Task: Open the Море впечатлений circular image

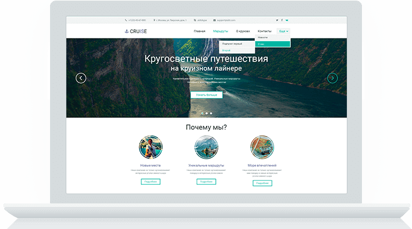Action: tap(262, 147)
